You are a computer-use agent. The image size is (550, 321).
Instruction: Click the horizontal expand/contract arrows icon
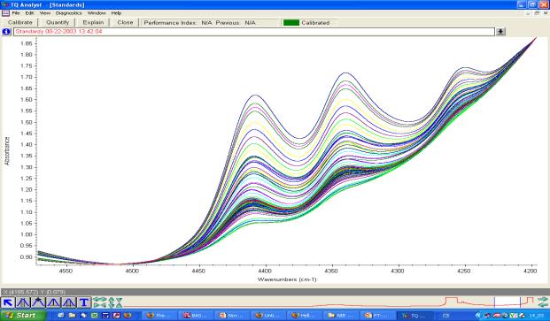coord(99,302)
